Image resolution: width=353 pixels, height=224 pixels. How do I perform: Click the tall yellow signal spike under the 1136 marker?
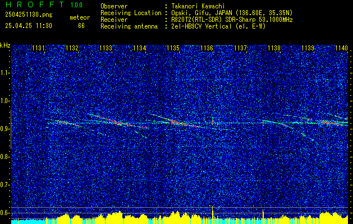(x=213, y=214)
